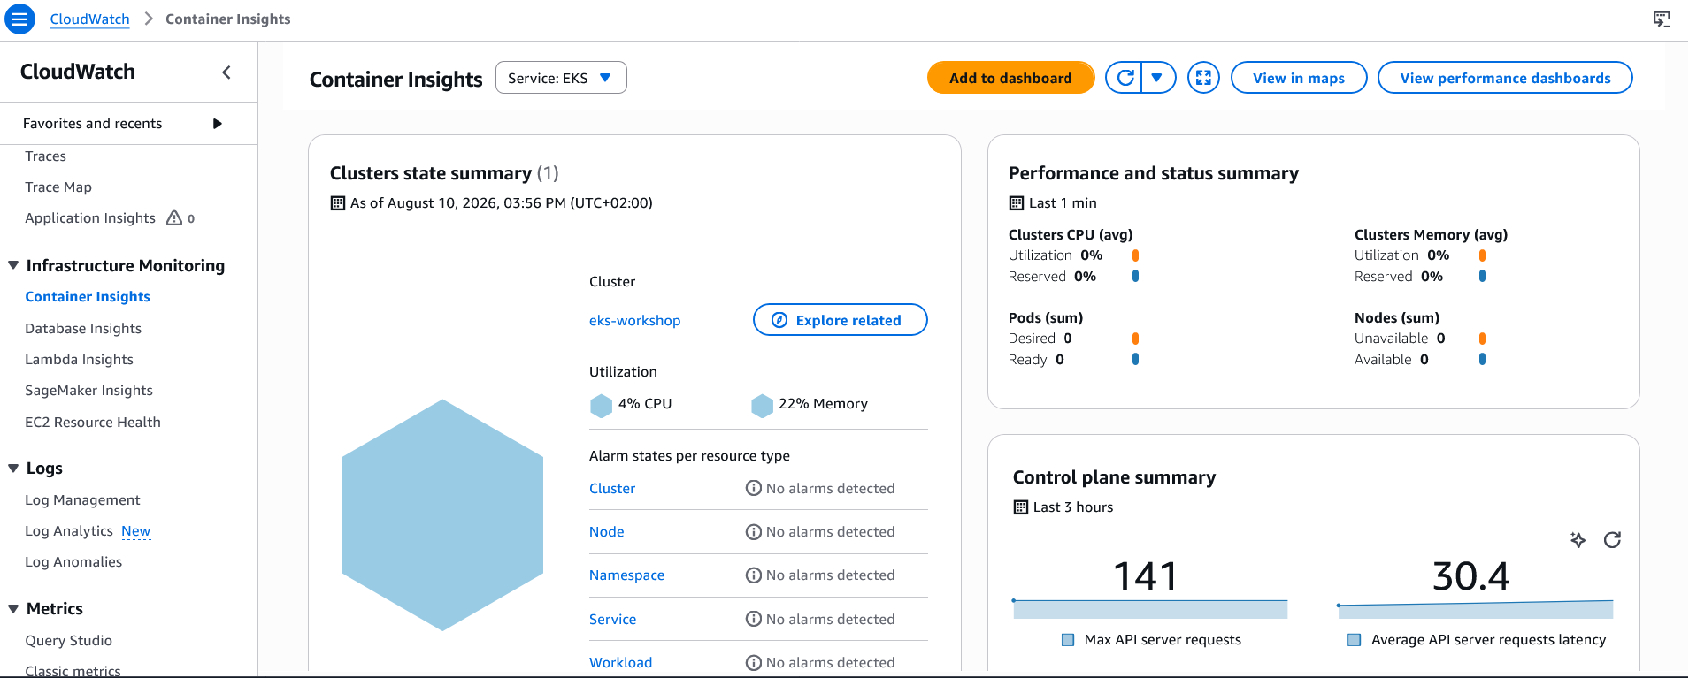
Task: Collapse the Infrastructure Monitoring section
Action: [13, 265]
